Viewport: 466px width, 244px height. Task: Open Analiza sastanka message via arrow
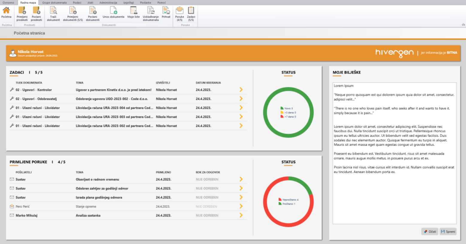241,215
